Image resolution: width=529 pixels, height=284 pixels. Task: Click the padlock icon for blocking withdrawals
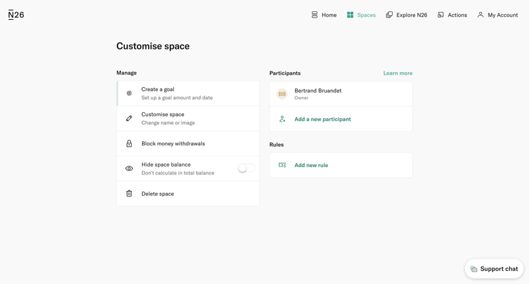129,143
